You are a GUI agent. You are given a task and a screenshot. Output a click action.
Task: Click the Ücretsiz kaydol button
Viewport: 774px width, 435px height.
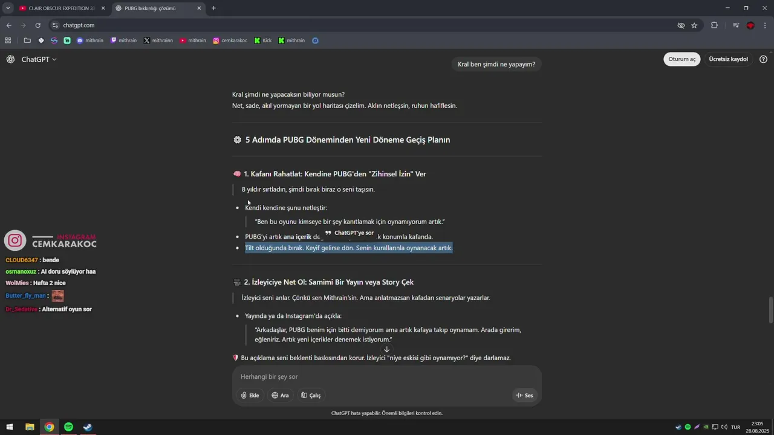[x=728, y=59]
